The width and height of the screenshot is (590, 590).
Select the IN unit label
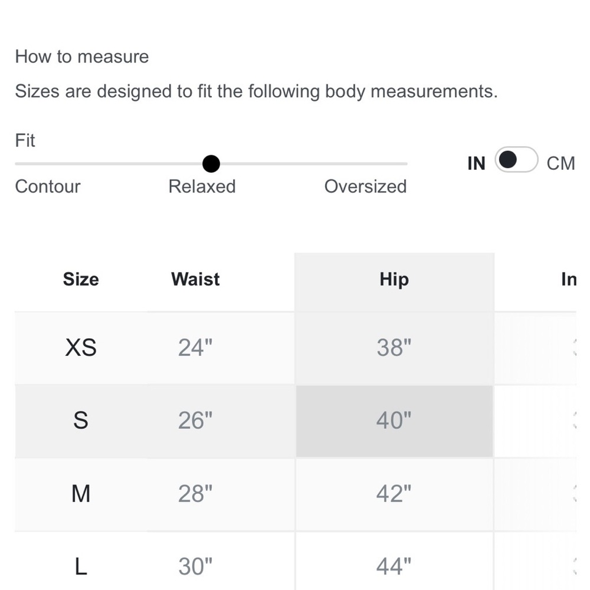click(x=476, y=163)
